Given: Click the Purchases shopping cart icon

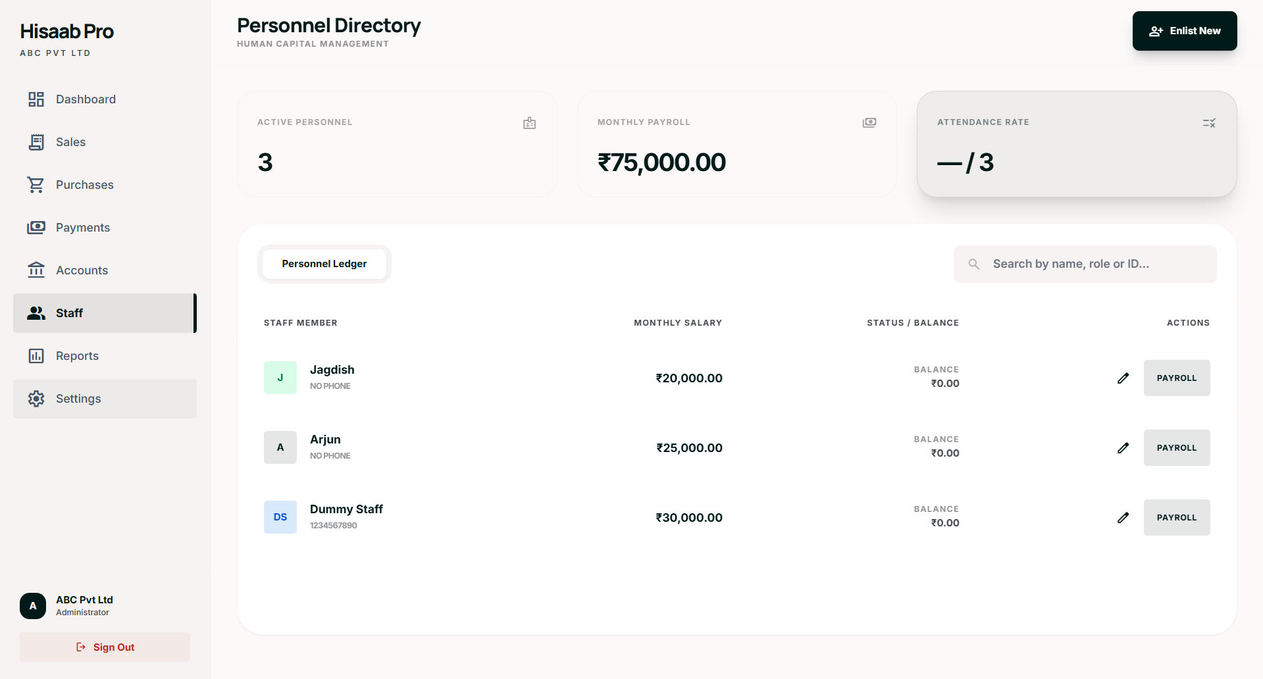Looking at the screenshot, I should 36,185.
